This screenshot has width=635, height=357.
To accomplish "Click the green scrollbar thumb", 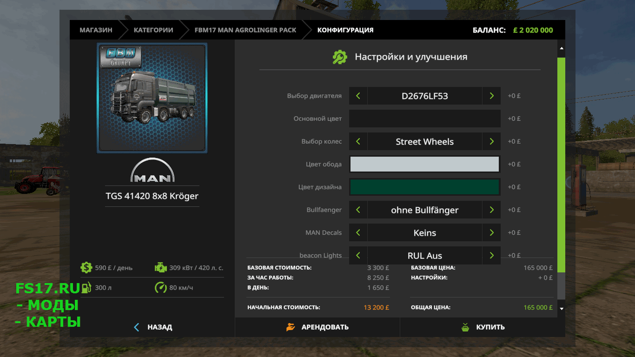I will (561, 165).
